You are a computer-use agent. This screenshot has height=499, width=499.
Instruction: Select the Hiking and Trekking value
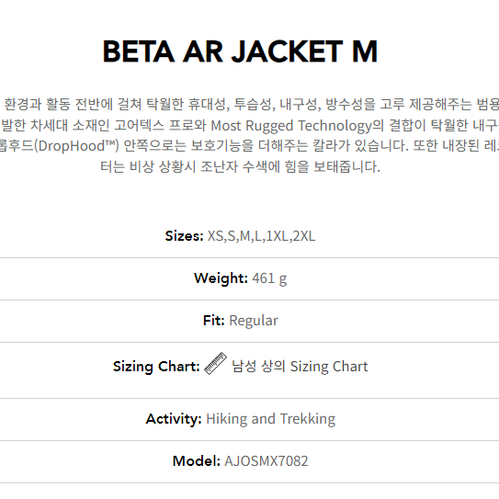(271, 419)
